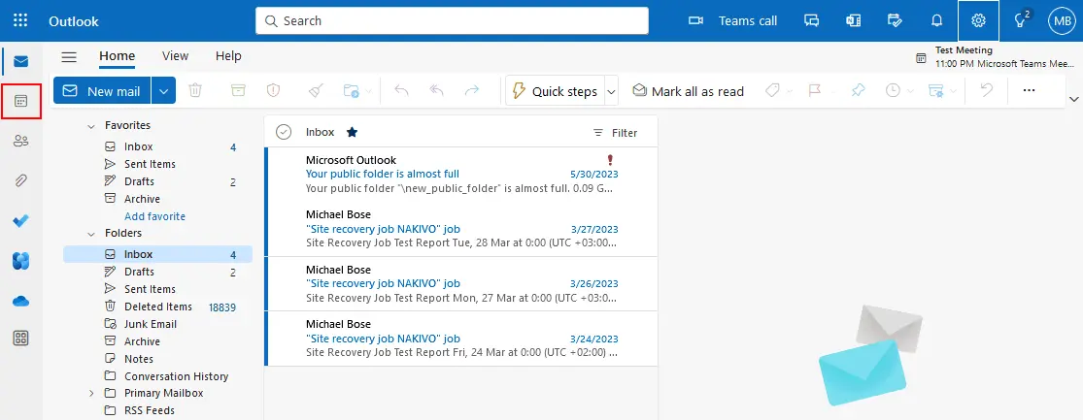Click the Flag toolbar icon
Screen dimensions: 1083x420
click(815, 90)
